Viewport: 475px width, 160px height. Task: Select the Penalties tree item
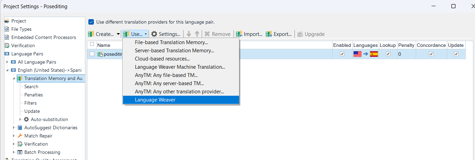34,95
